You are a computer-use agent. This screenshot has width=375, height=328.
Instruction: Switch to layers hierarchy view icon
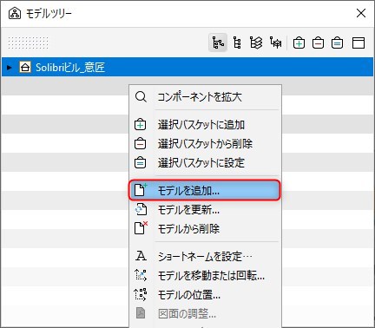[x=256, y=43]
